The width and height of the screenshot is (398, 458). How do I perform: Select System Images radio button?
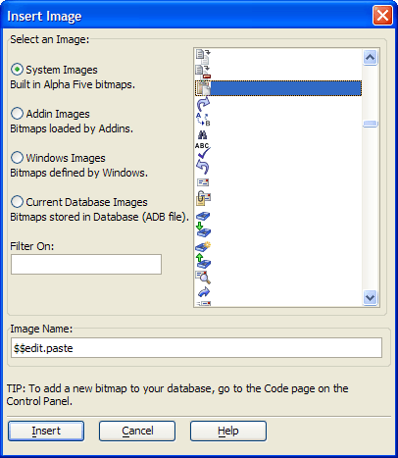(x=17, y=70)
